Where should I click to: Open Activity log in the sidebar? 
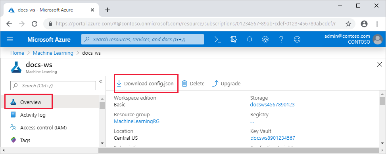coord(33,115)
